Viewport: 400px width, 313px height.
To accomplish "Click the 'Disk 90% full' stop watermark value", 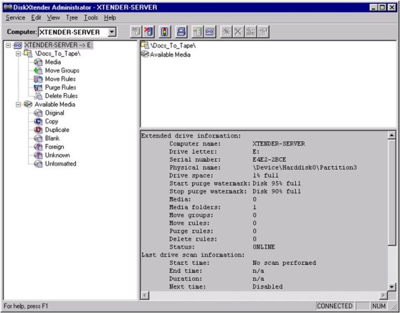I will tap(277, 191).
